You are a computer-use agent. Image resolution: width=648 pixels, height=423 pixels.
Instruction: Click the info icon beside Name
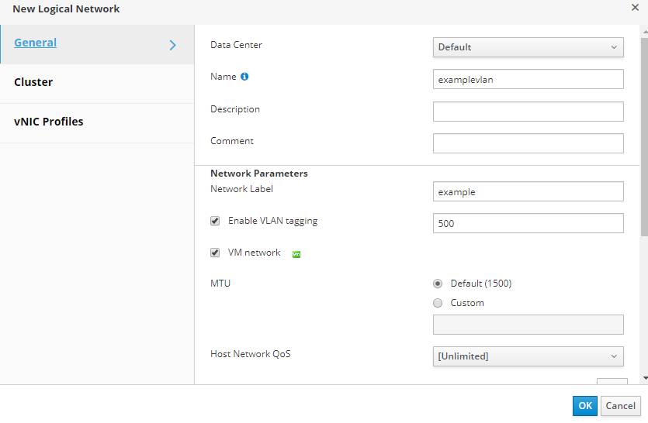[244, 77]
